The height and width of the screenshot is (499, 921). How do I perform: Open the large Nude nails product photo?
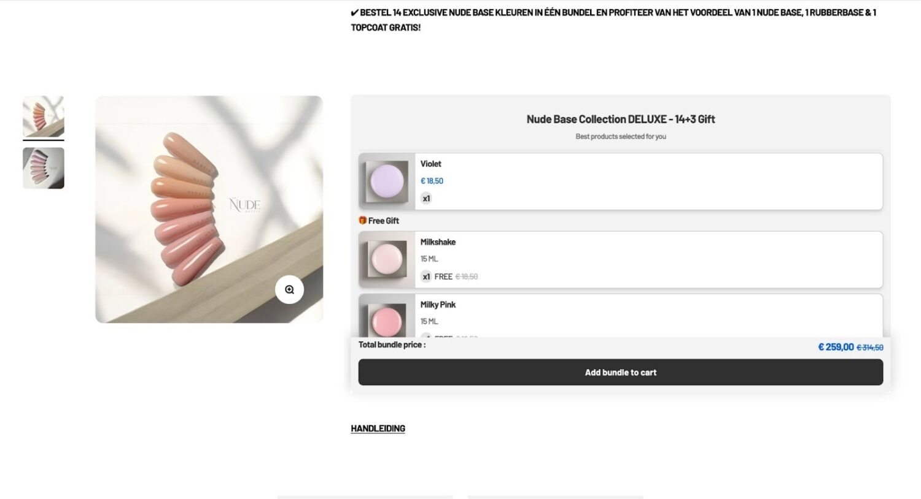tap(209, 208)
